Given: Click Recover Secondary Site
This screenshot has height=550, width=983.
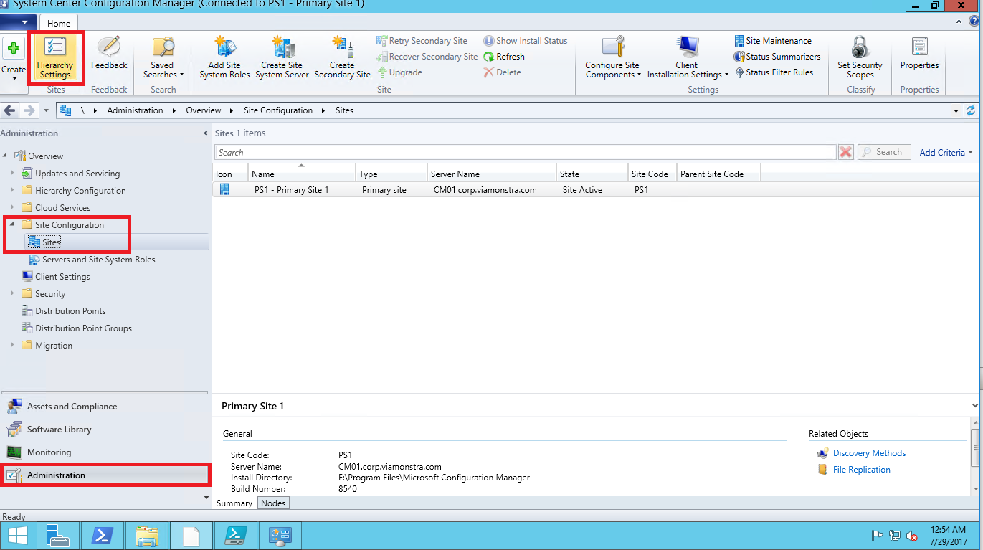Looking at the screenshot, I should (427, 57).
